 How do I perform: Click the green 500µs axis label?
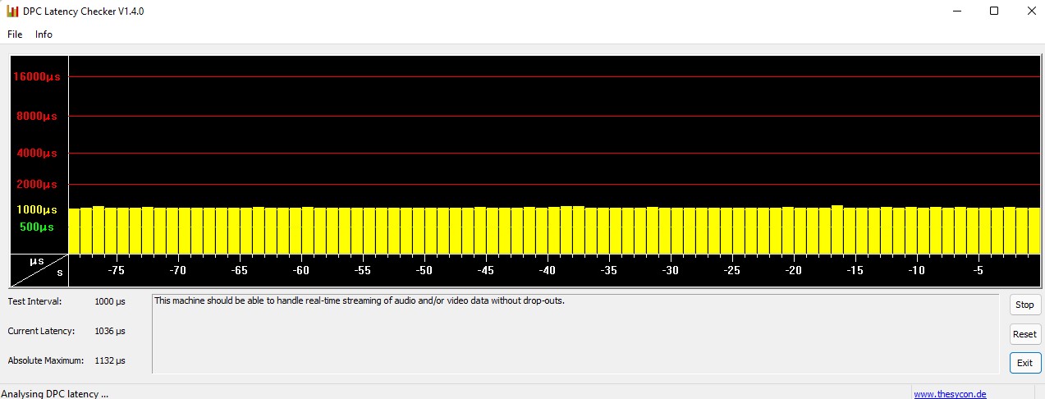click(x=37, y=227)
